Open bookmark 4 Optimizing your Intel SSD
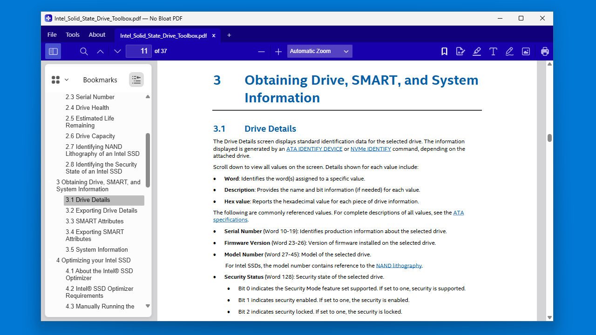The height and width of the screenshot is (335, 596). [94, 260]
